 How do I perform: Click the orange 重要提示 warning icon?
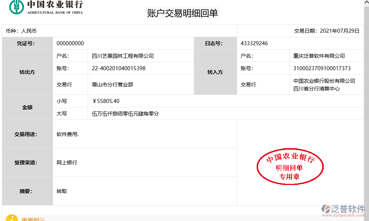coord(11,218)
